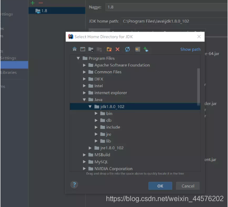Go to the Home directory icon
The width and height of the screenshot is (228, 207).
pos(74,49)
